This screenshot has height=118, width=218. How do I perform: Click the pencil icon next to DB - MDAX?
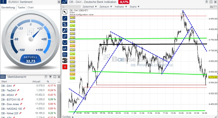(16, 95)
